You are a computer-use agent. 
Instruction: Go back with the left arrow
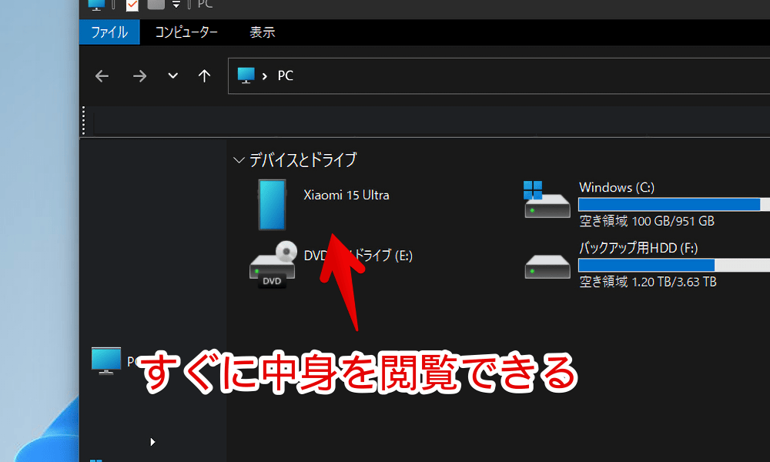point(102,76)
